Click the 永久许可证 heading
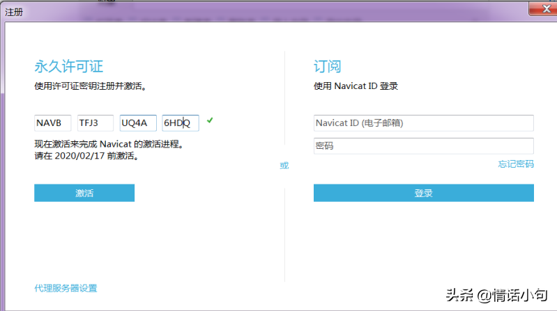The width and height of the screenshot is (557, 311). point(68,66)
